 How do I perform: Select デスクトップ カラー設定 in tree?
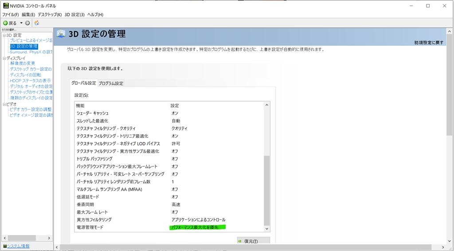coord(31,69)
